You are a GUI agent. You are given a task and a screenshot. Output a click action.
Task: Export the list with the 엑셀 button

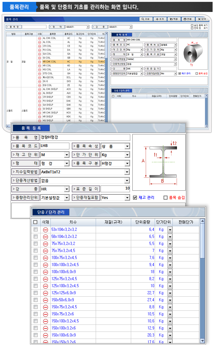[x=174, y=19]
